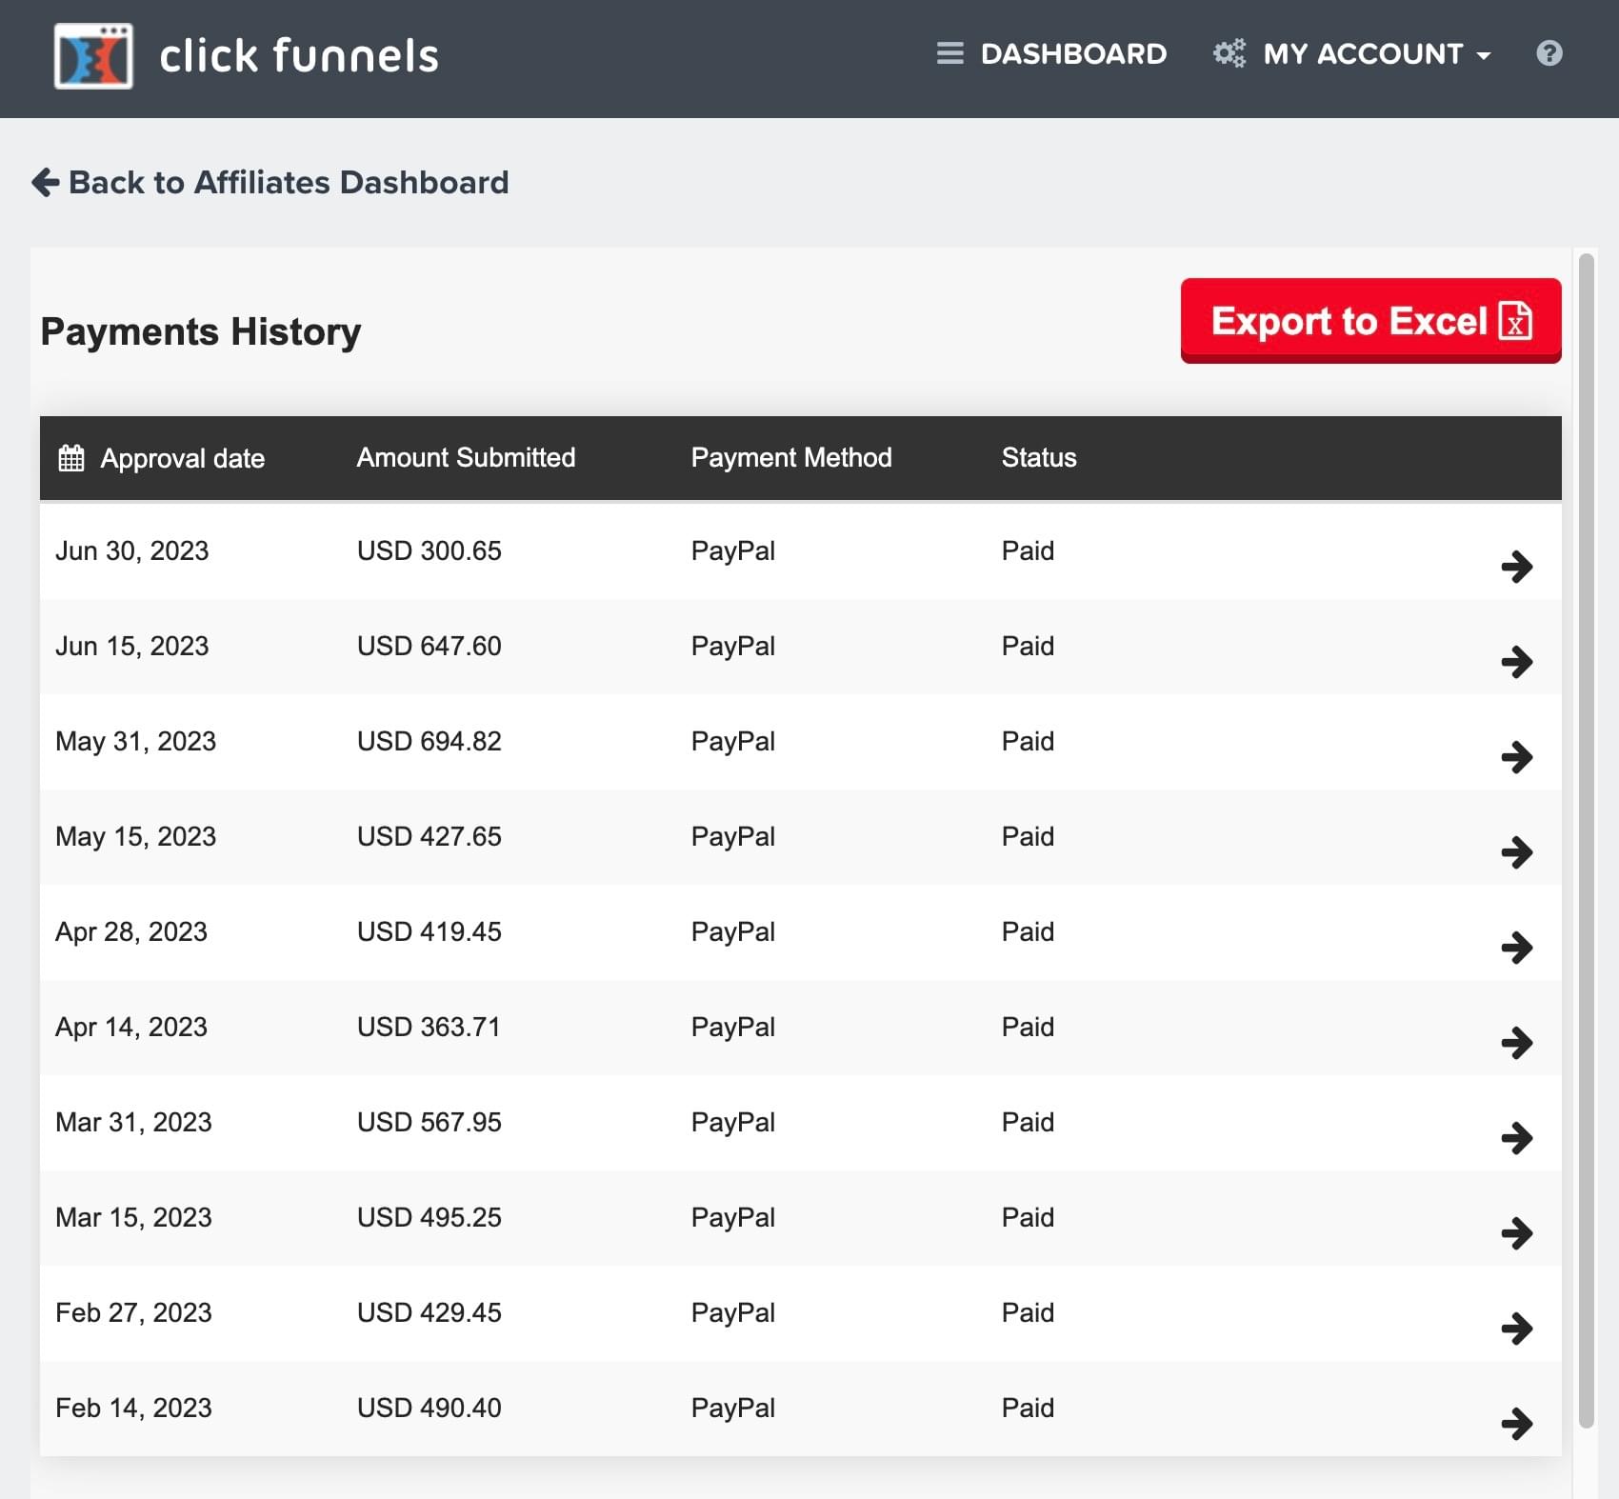The width and height of the screenshot is (1619, 1499).
Task: Click the USD 567.95 amount cell
Action: click(430, 1122)
